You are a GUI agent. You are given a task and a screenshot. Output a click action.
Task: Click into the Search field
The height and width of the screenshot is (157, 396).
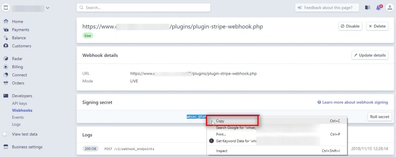point(143,8)
